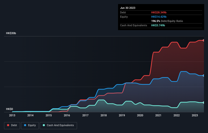This screenshot has height=133, width=208.
Task: Click the 196.5% Debt/Equity Ratio text
Action: (167, 21)
